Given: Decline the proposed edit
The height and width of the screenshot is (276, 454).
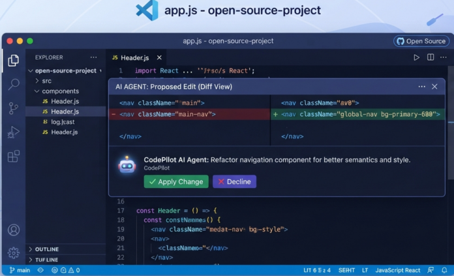Looking at the screenshot, I should pyautogui.click(x=235, y=181).
